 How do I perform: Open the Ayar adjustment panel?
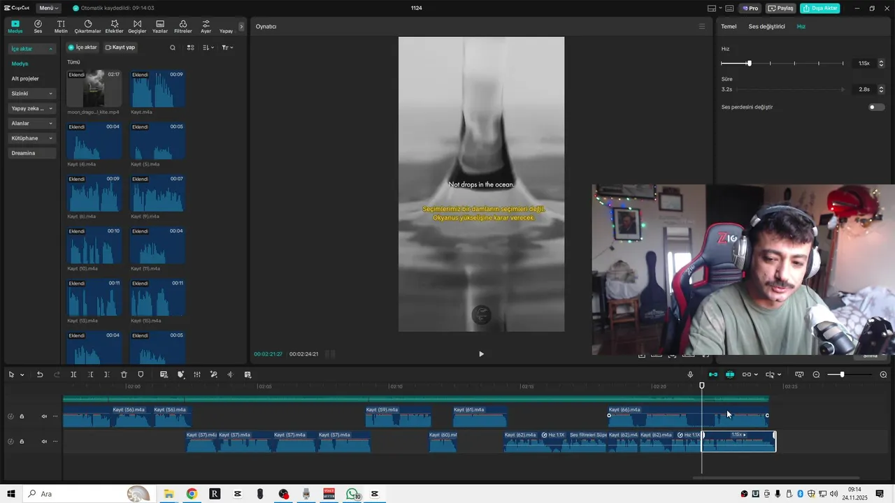click(206, 27)
